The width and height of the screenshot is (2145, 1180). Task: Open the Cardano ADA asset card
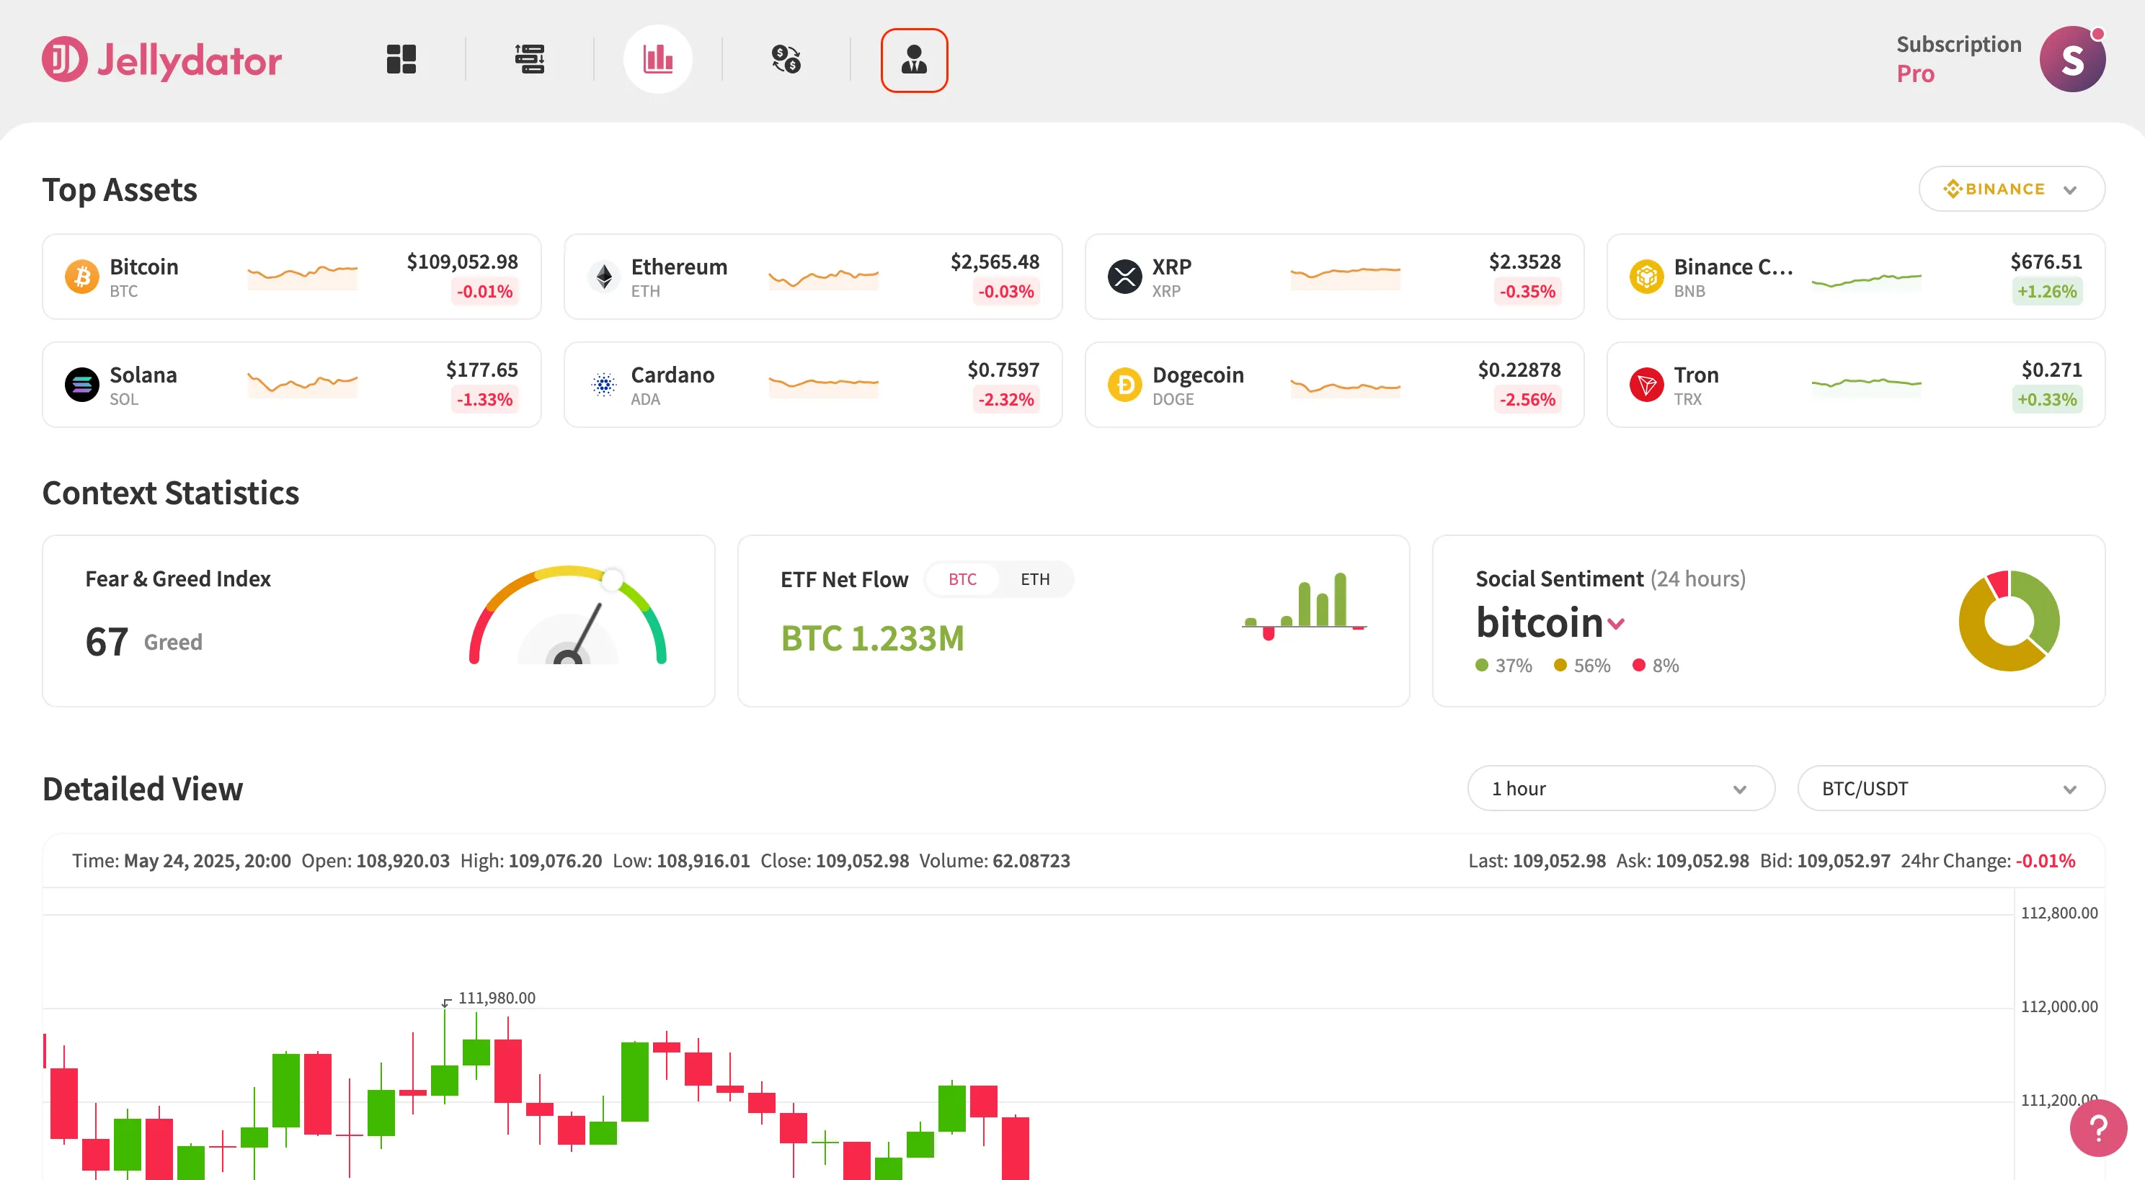pyautogui.click(x=813, y=385)
